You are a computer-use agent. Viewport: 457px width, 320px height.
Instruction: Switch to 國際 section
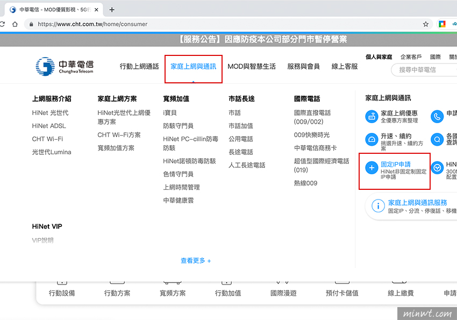pyautogui.click(x=435, y=57)
